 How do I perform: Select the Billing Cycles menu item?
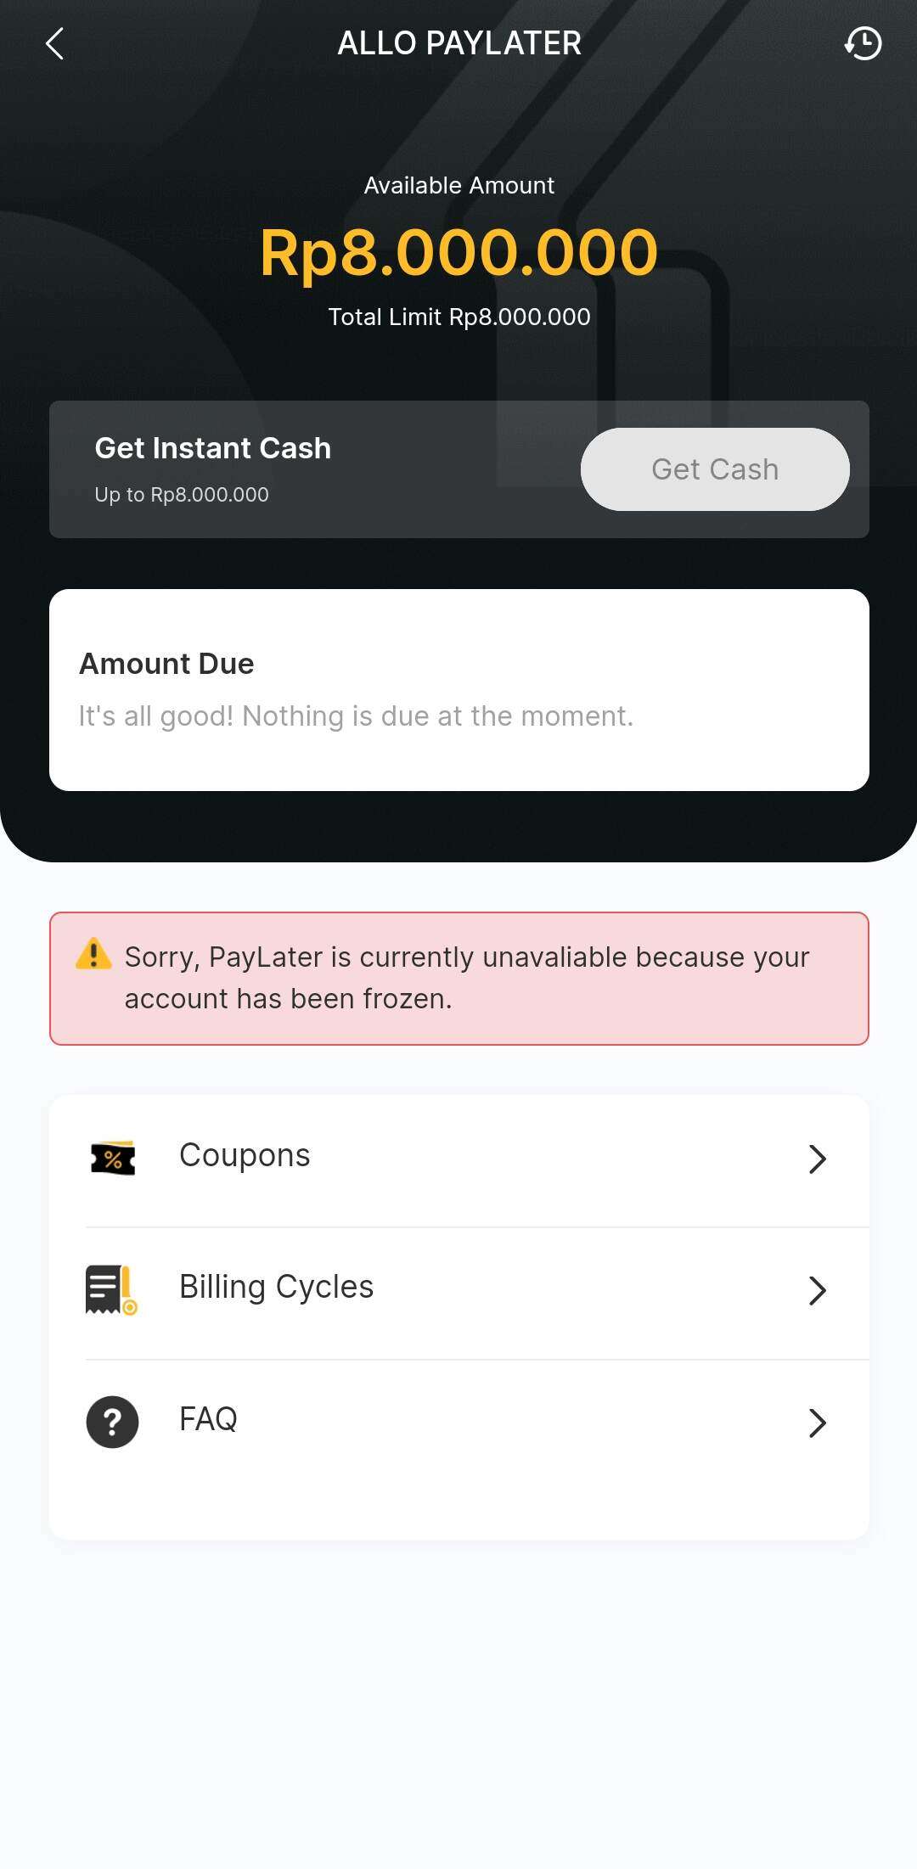click(x=459, y=1293)
